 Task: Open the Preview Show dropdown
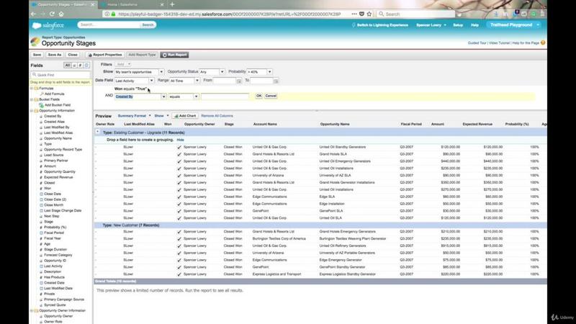click(x=161, y=116)
